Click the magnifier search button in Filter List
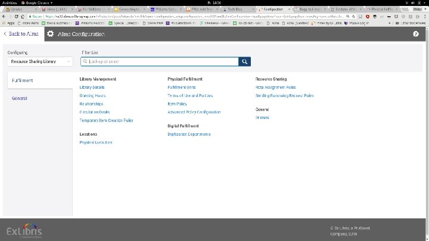Image resolution: width=429 pixels, height=241 pixels. 245,61
